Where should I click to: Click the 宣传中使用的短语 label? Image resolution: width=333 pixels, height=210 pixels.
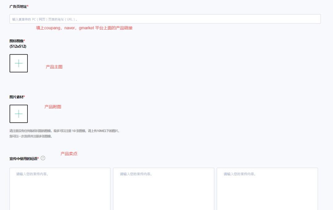click(x=24, y=159)
